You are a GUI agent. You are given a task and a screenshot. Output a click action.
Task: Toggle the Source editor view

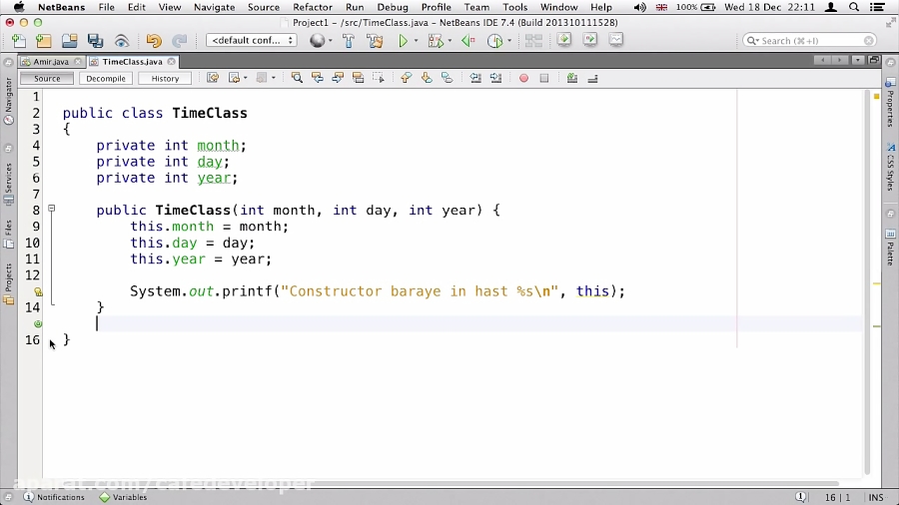tap(47, 78)
